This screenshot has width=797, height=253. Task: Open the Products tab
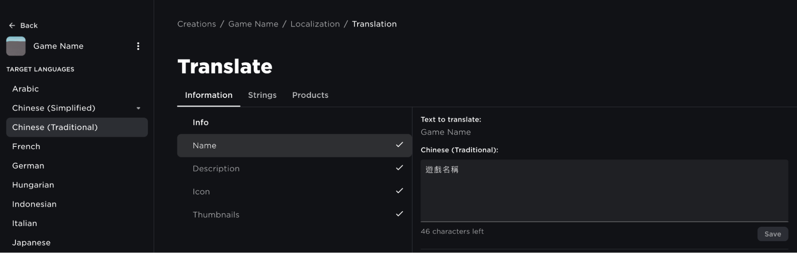[x=310, y=95]
